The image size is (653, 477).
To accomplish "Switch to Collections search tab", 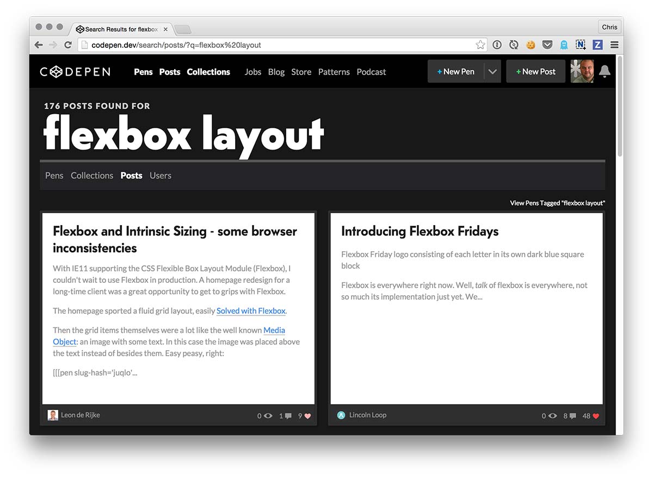I will coord(92,175).
